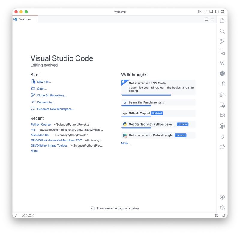Screen dimensions: 240x234
Task: Open the Python view in activity bar
Action: tap(222, 73)
